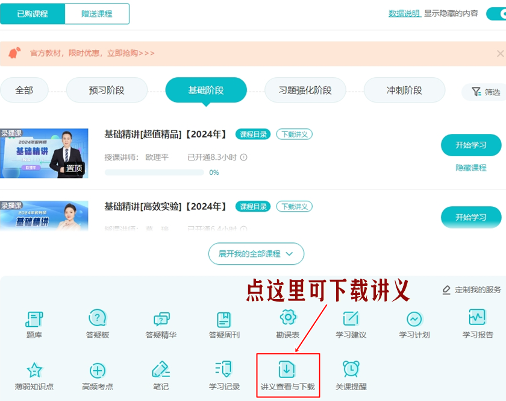
Task: Click 开始学习 for 基础精讲[超值精品] course
Action: pos(470,145)
